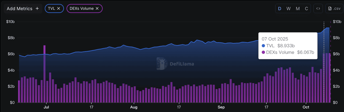The width and height of the screenshot is (344, 112).
Task: Open the embed code icon button
Action: pos(318,9)
